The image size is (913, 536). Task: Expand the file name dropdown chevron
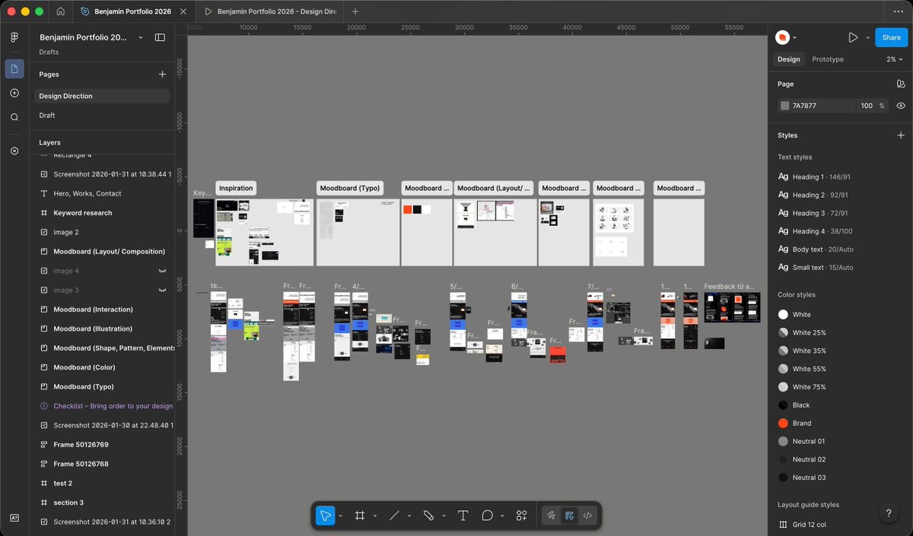pyautogui.click(x=141, y=37)
